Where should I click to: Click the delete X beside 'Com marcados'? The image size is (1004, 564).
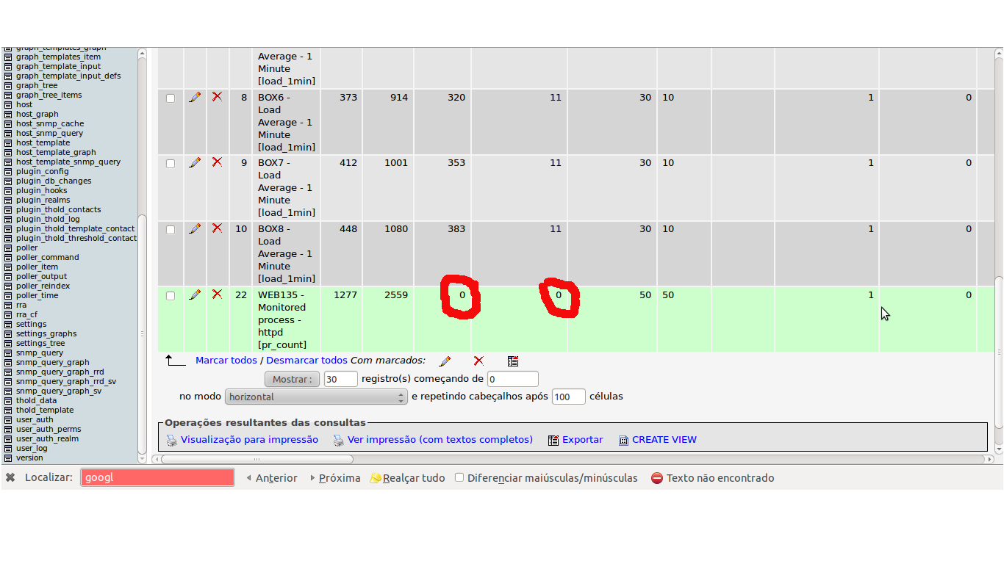click(x=478, y=361)
